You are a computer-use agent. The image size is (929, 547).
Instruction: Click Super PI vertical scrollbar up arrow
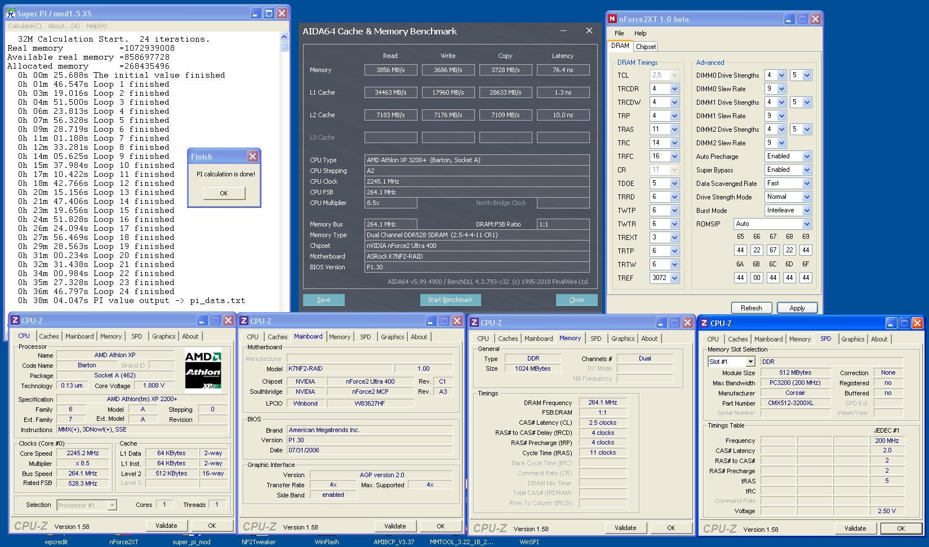(x=284, y=37)
